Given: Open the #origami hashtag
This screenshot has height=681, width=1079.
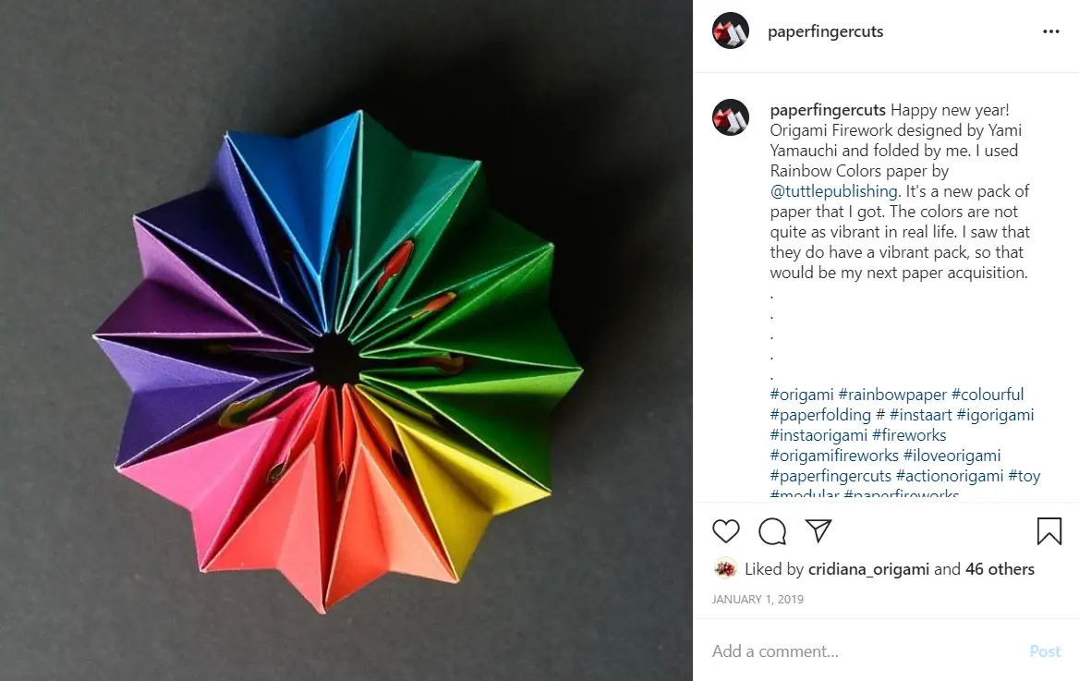Looking at the screenshot, I should coord(802,395).
